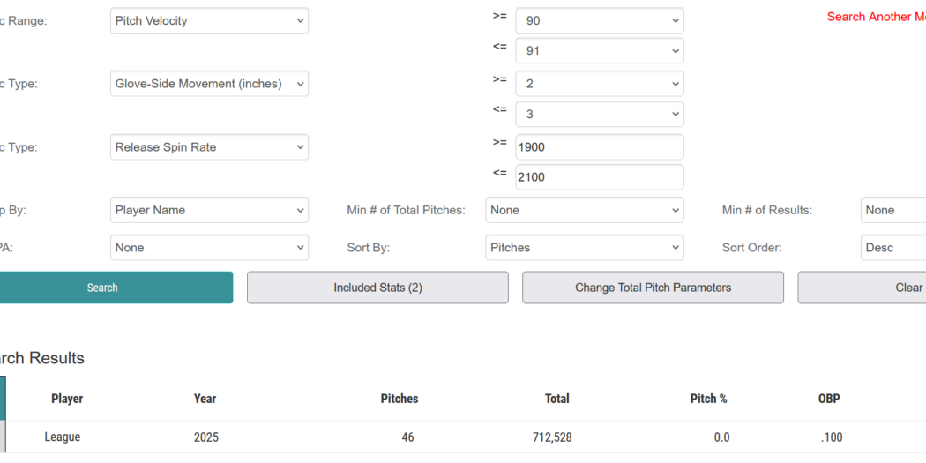Change the movement maximum value of 3
The height and width of the screenshot is (463, 926).
pyautogui.click(x=600, y=114)
